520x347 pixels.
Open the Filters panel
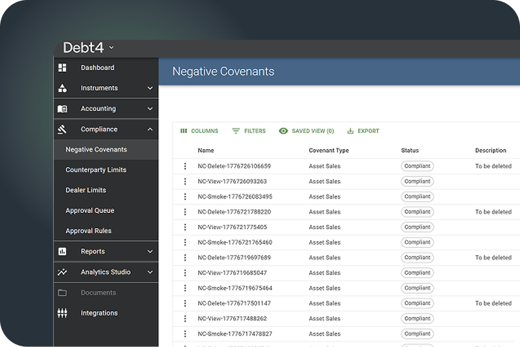tap(249, 131)
